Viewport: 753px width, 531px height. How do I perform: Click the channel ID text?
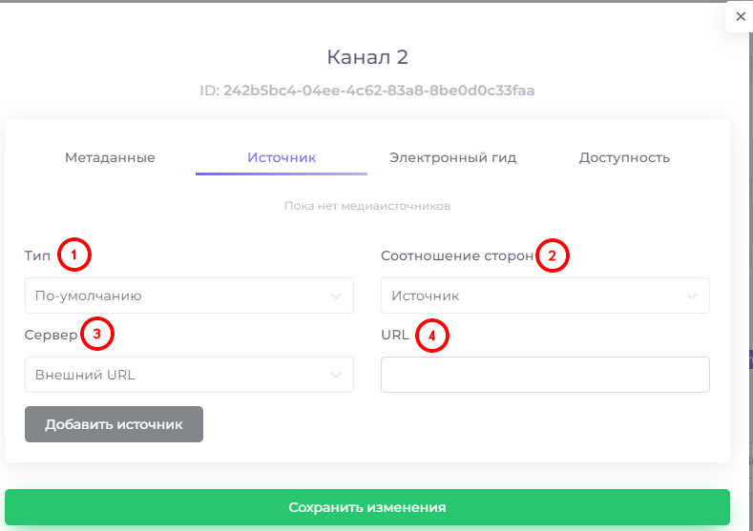click(367, 91)
